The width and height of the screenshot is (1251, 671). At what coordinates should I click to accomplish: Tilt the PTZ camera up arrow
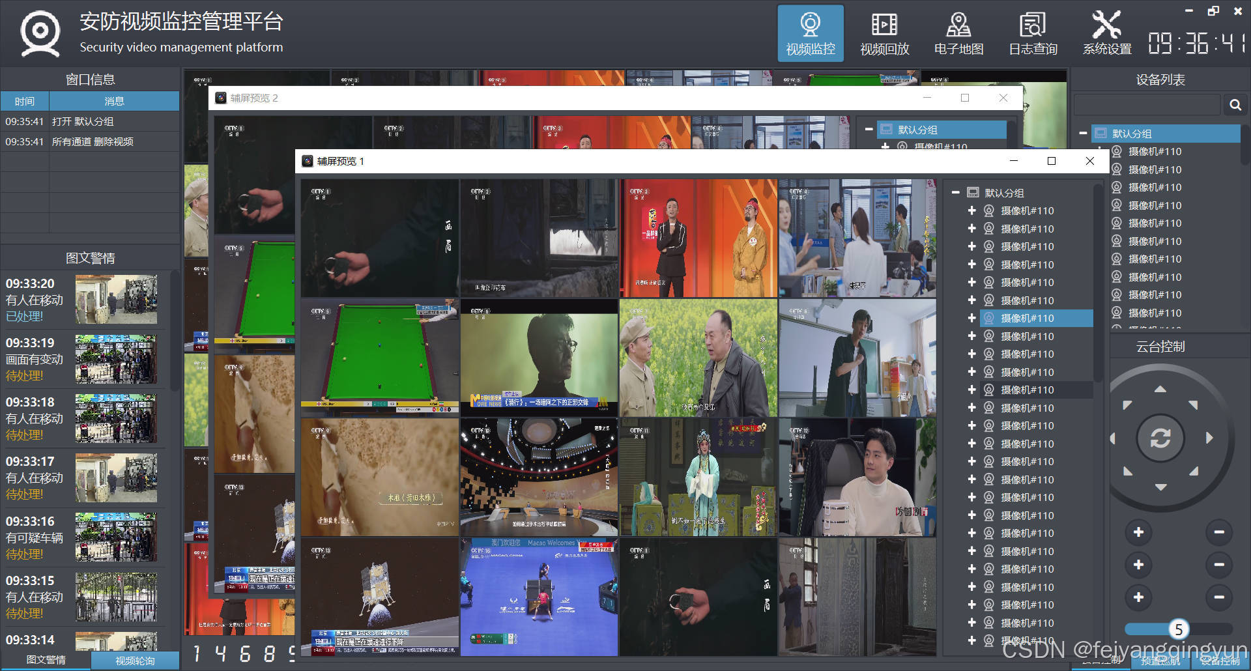pyautogui.click(x=1160, y=389)
